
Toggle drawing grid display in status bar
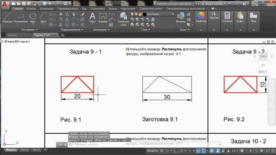(x=162, y=151)
